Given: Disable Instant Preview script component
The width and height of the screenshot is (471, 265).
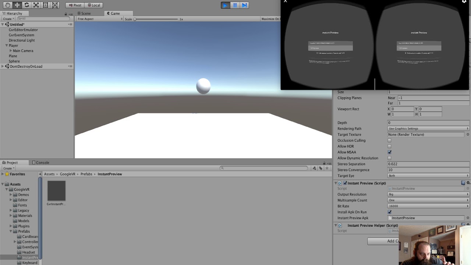Looking at the screenshot, I should pos(345,183).
